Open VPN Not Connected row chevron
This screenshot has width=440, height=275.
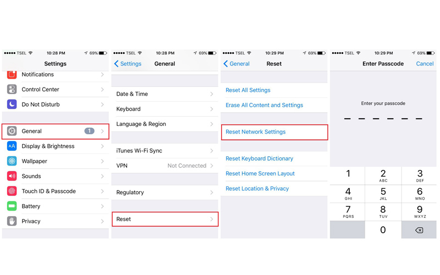click(212, 166)
